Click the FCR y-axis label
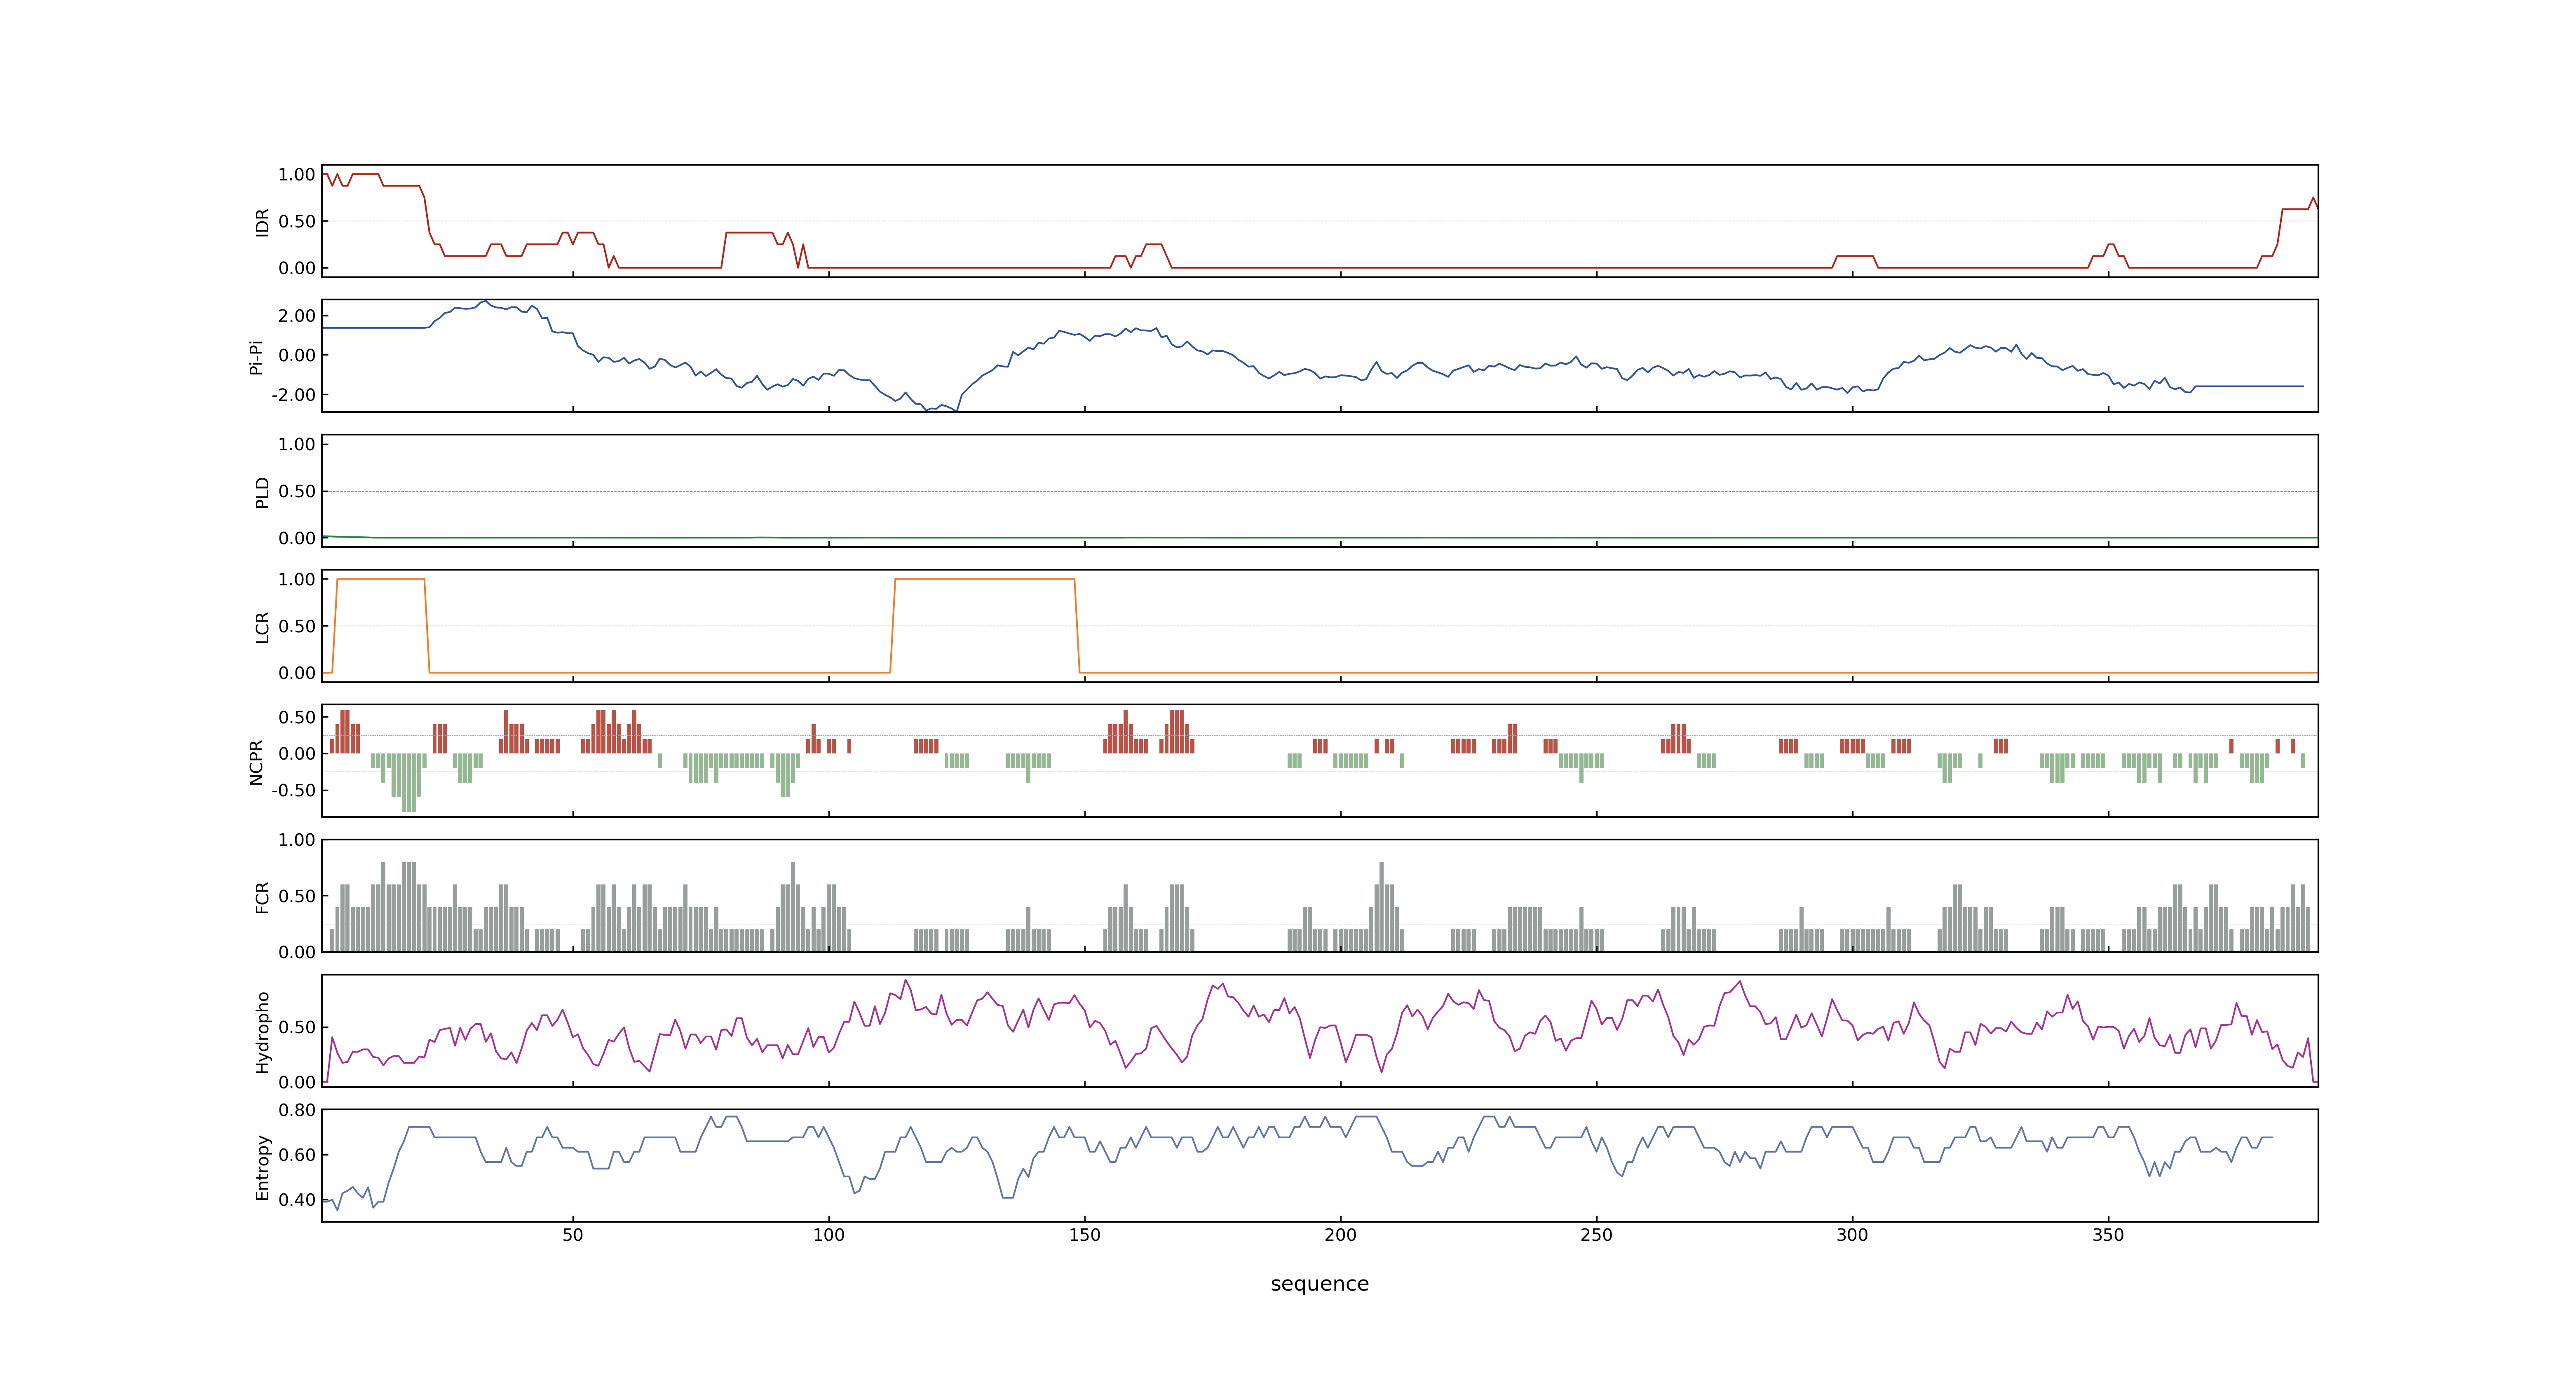Screen dimensions: 2576x1373 tap(262, 897)
